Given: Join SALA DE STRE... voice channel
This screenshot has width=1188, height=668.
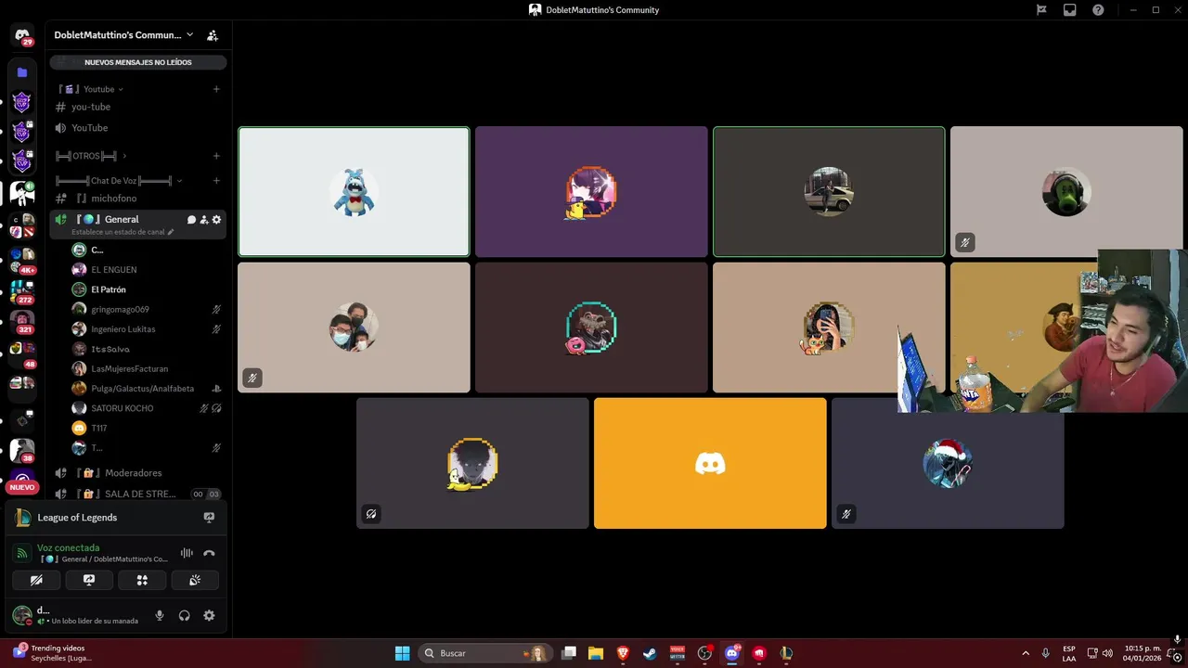Looking at the screenshot, I should point(137,495).
